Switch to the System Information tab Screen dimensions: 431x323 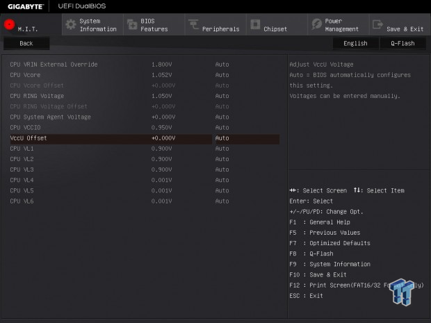point(92,25)
